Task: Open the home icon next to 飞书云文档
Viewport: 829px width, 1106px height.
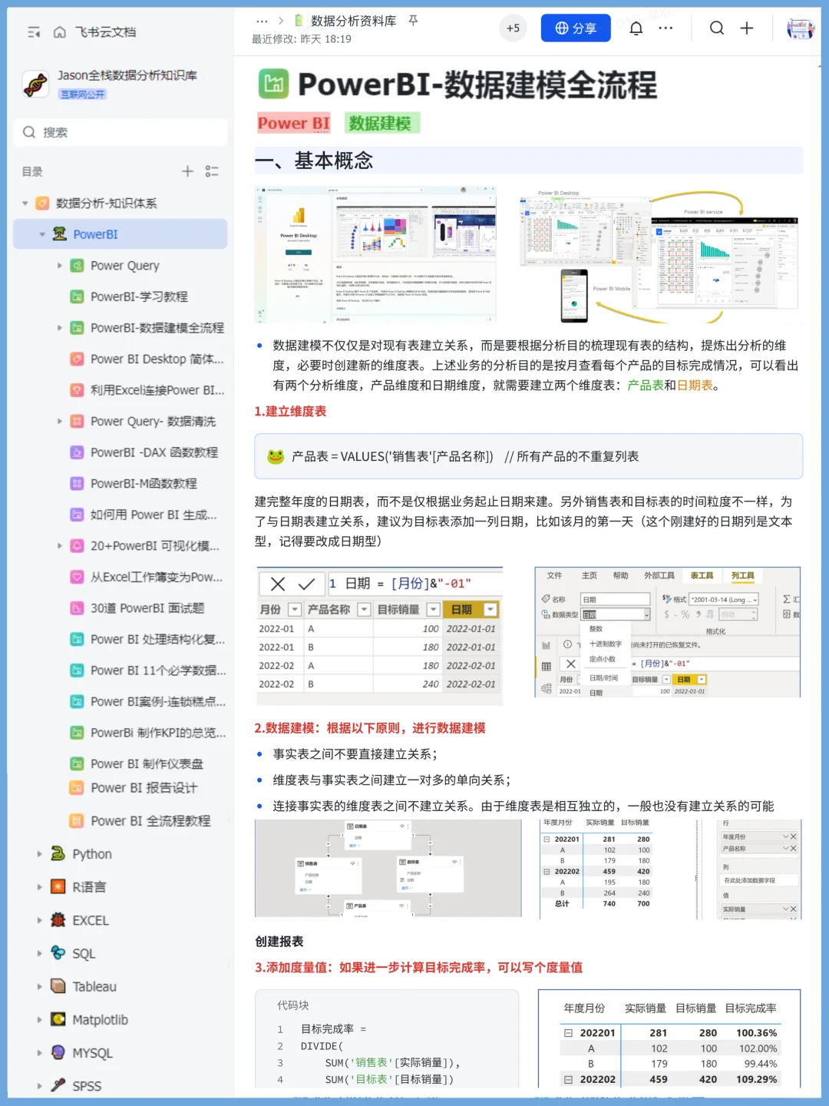Action: pyautogui.click(x=59, y=32)
